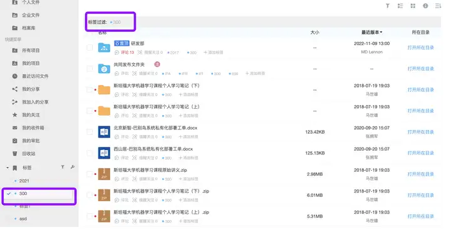Sort by 最近版本 column dropdown
Screen dimensions: 451x230
click(371, 32)
